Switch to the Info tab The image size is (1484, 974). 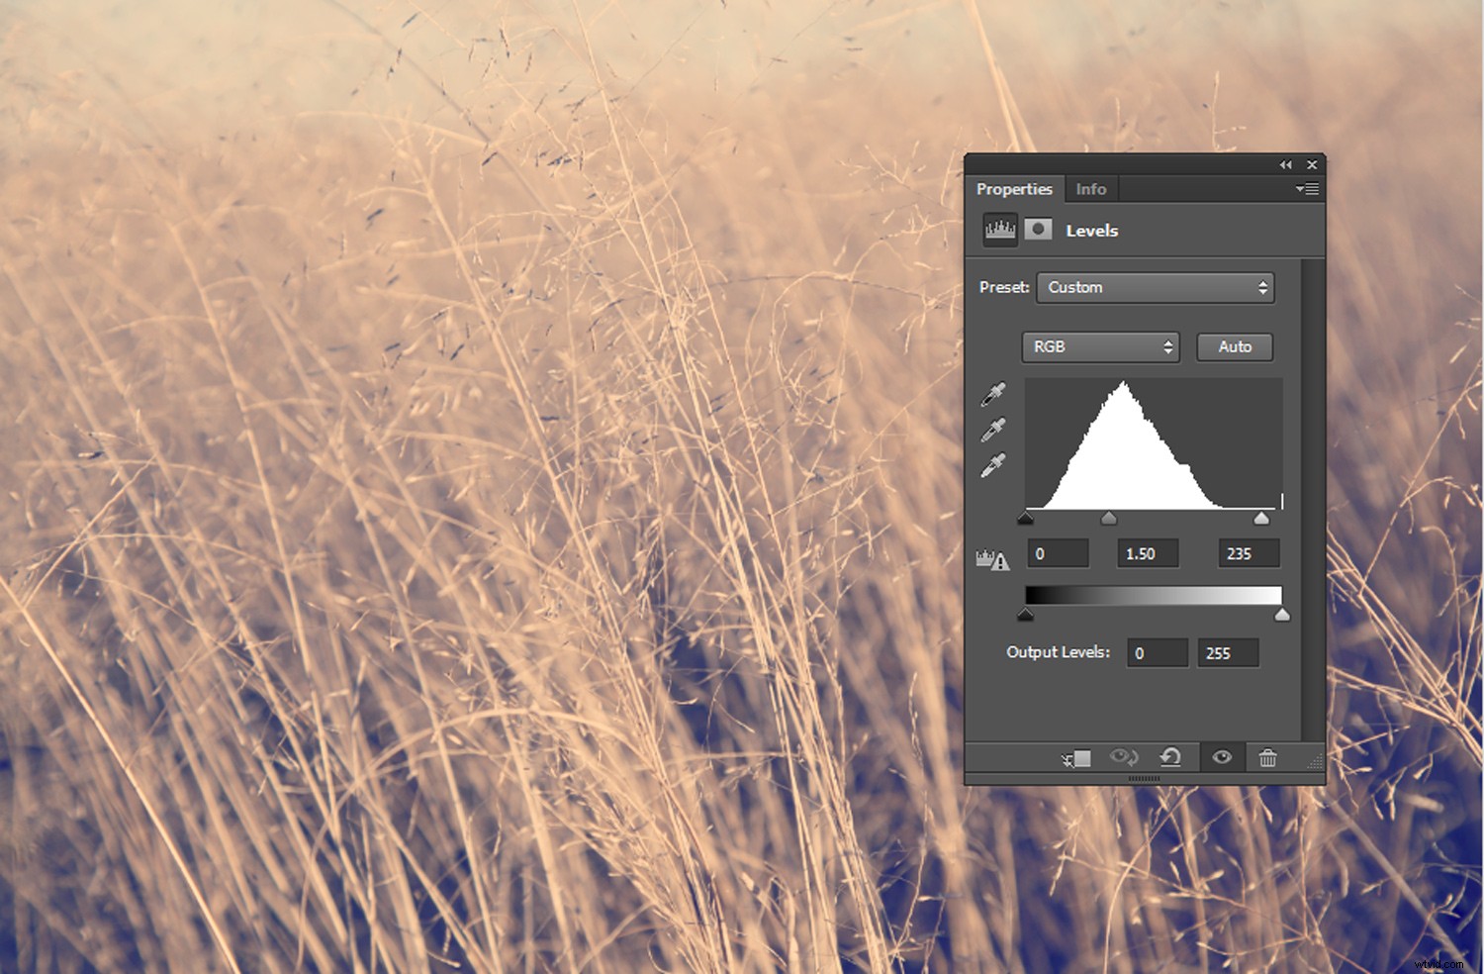pyautogui.click(x=1090, y=189)
